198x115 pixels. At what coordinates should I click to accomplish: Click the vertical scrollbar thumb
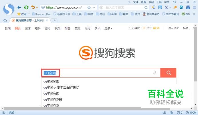tap(195, 54)
